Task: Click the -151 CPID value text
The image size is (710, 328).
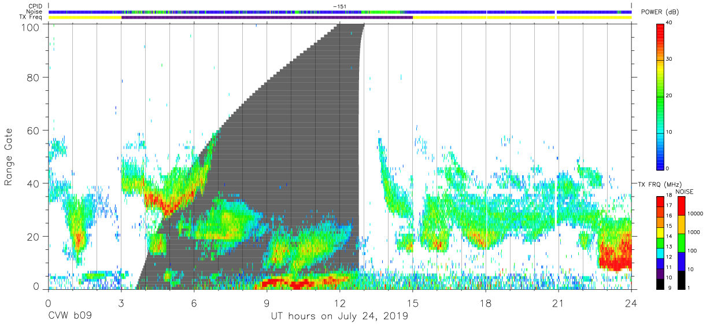Action: pyautogui.click(x=340, y=6)
